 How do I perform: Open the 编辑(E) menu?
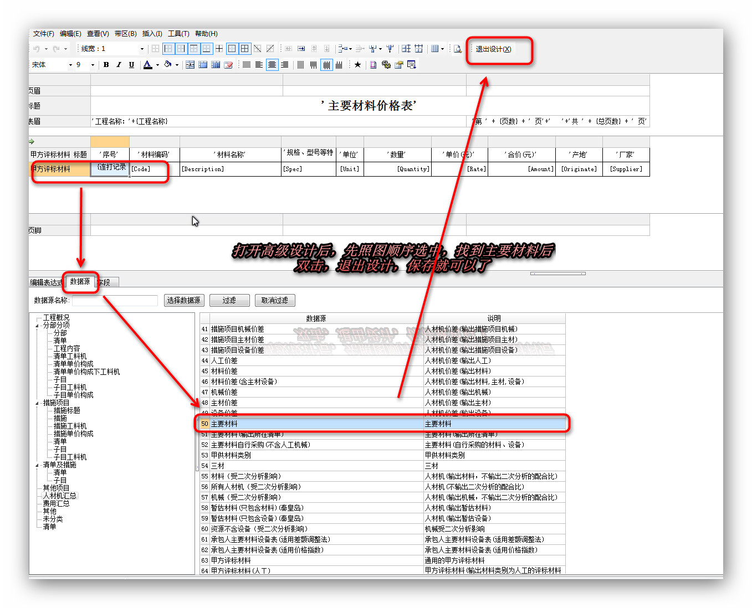(x=70, y=34)
